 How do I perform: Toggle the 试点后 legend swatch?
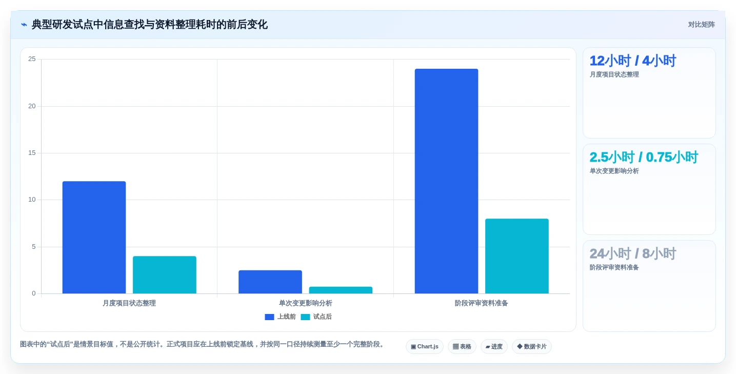click(x=305, y=317)
